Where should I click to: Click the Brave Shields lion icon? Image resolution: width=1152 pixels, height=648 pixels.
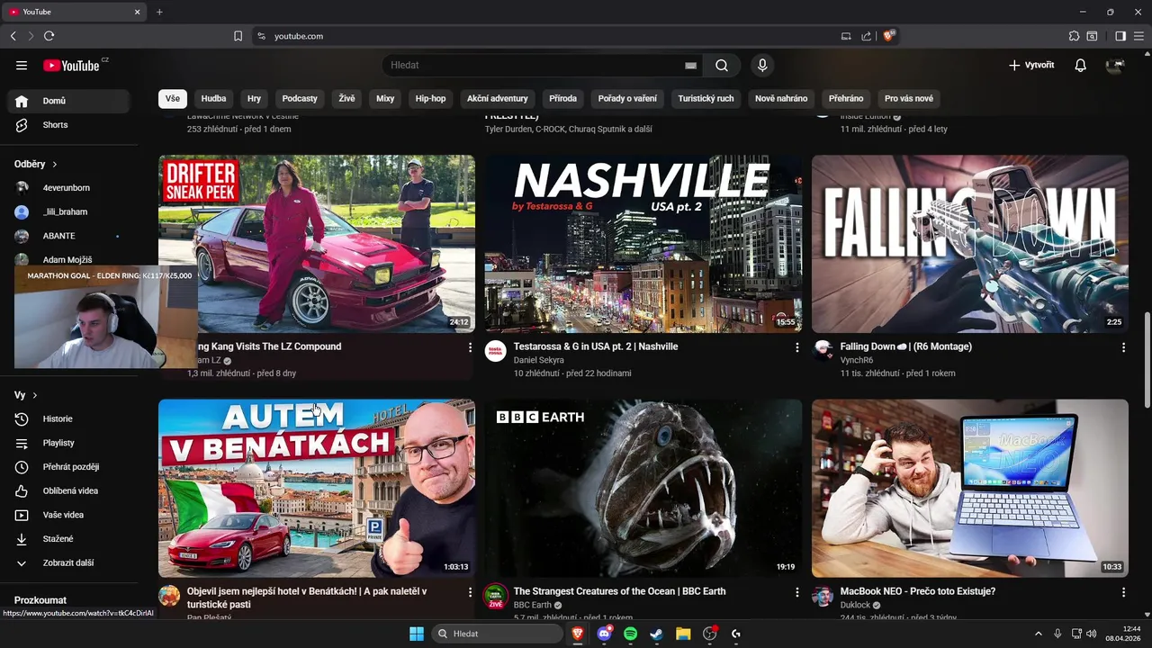[889, 36]
